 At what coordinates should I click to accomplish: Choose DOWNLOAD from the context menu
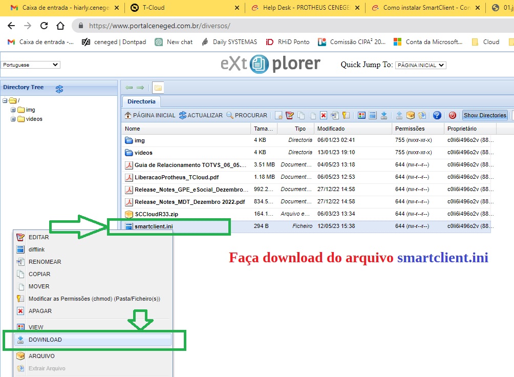45,340
